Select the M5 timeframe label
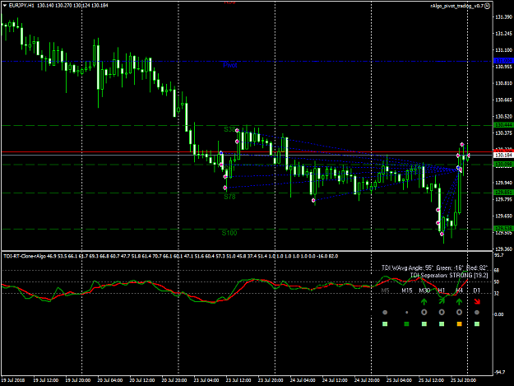This screenshot has width=514, height=386. 385,291
